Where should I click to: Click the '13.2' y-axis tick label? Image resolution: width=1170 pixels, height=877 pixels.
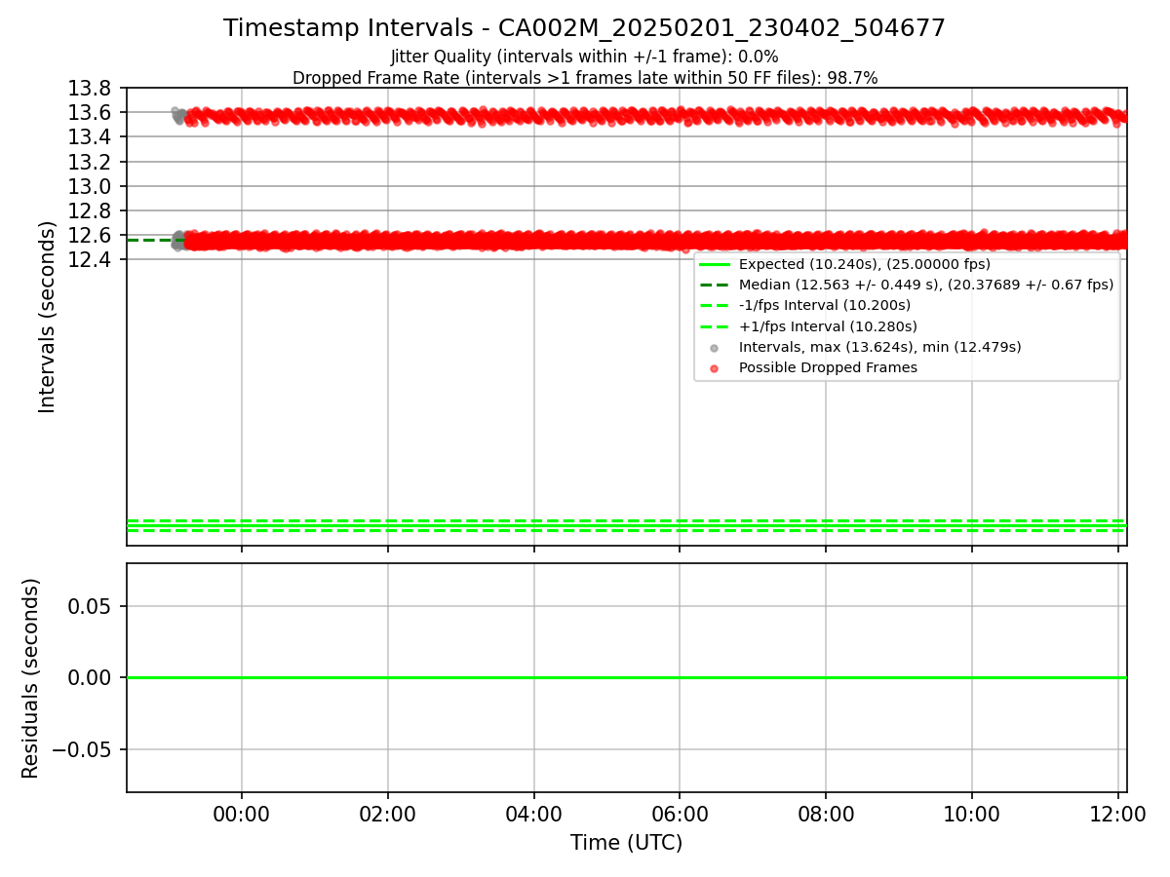[89, 162]
